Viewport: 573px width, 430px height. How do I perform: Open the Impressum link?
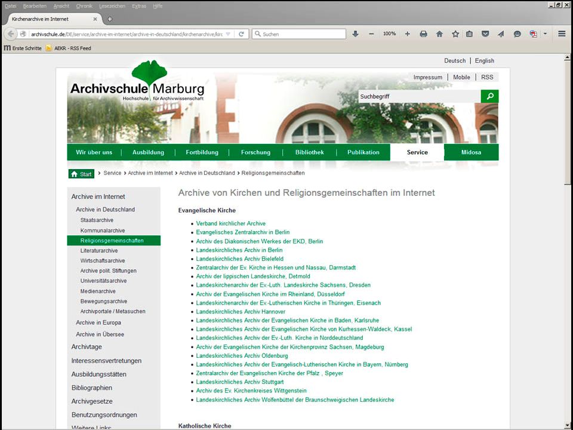click(428, 77)
